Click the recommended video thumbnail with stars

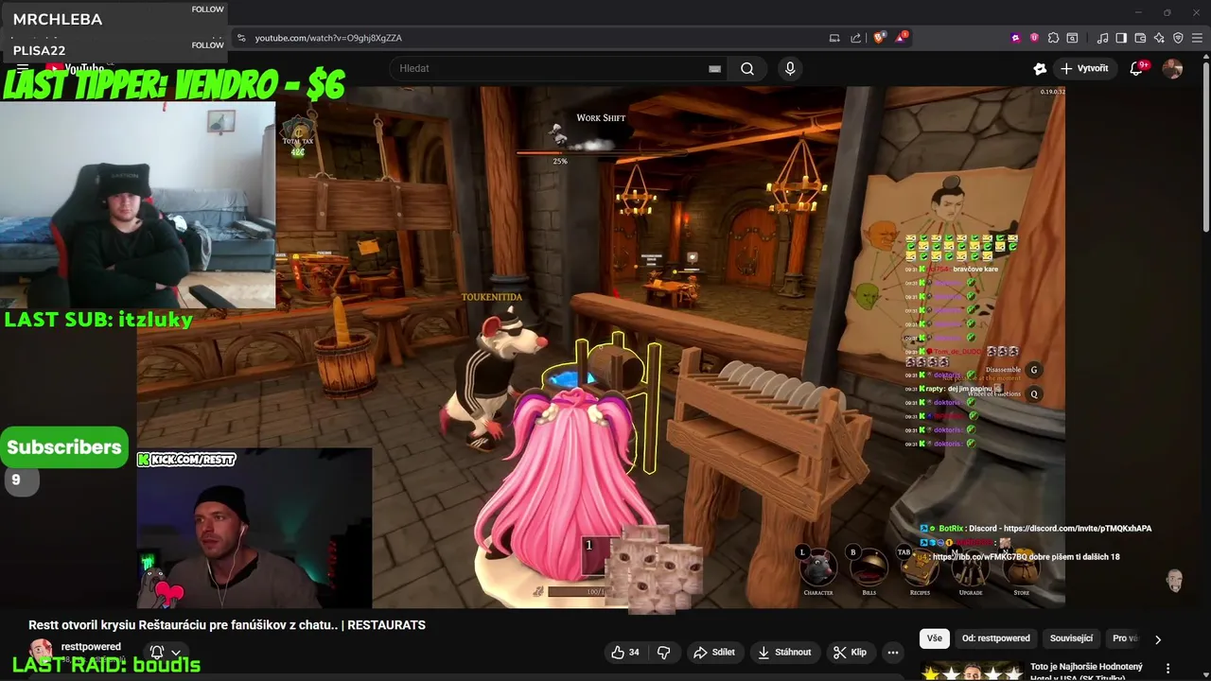[971, 671]
